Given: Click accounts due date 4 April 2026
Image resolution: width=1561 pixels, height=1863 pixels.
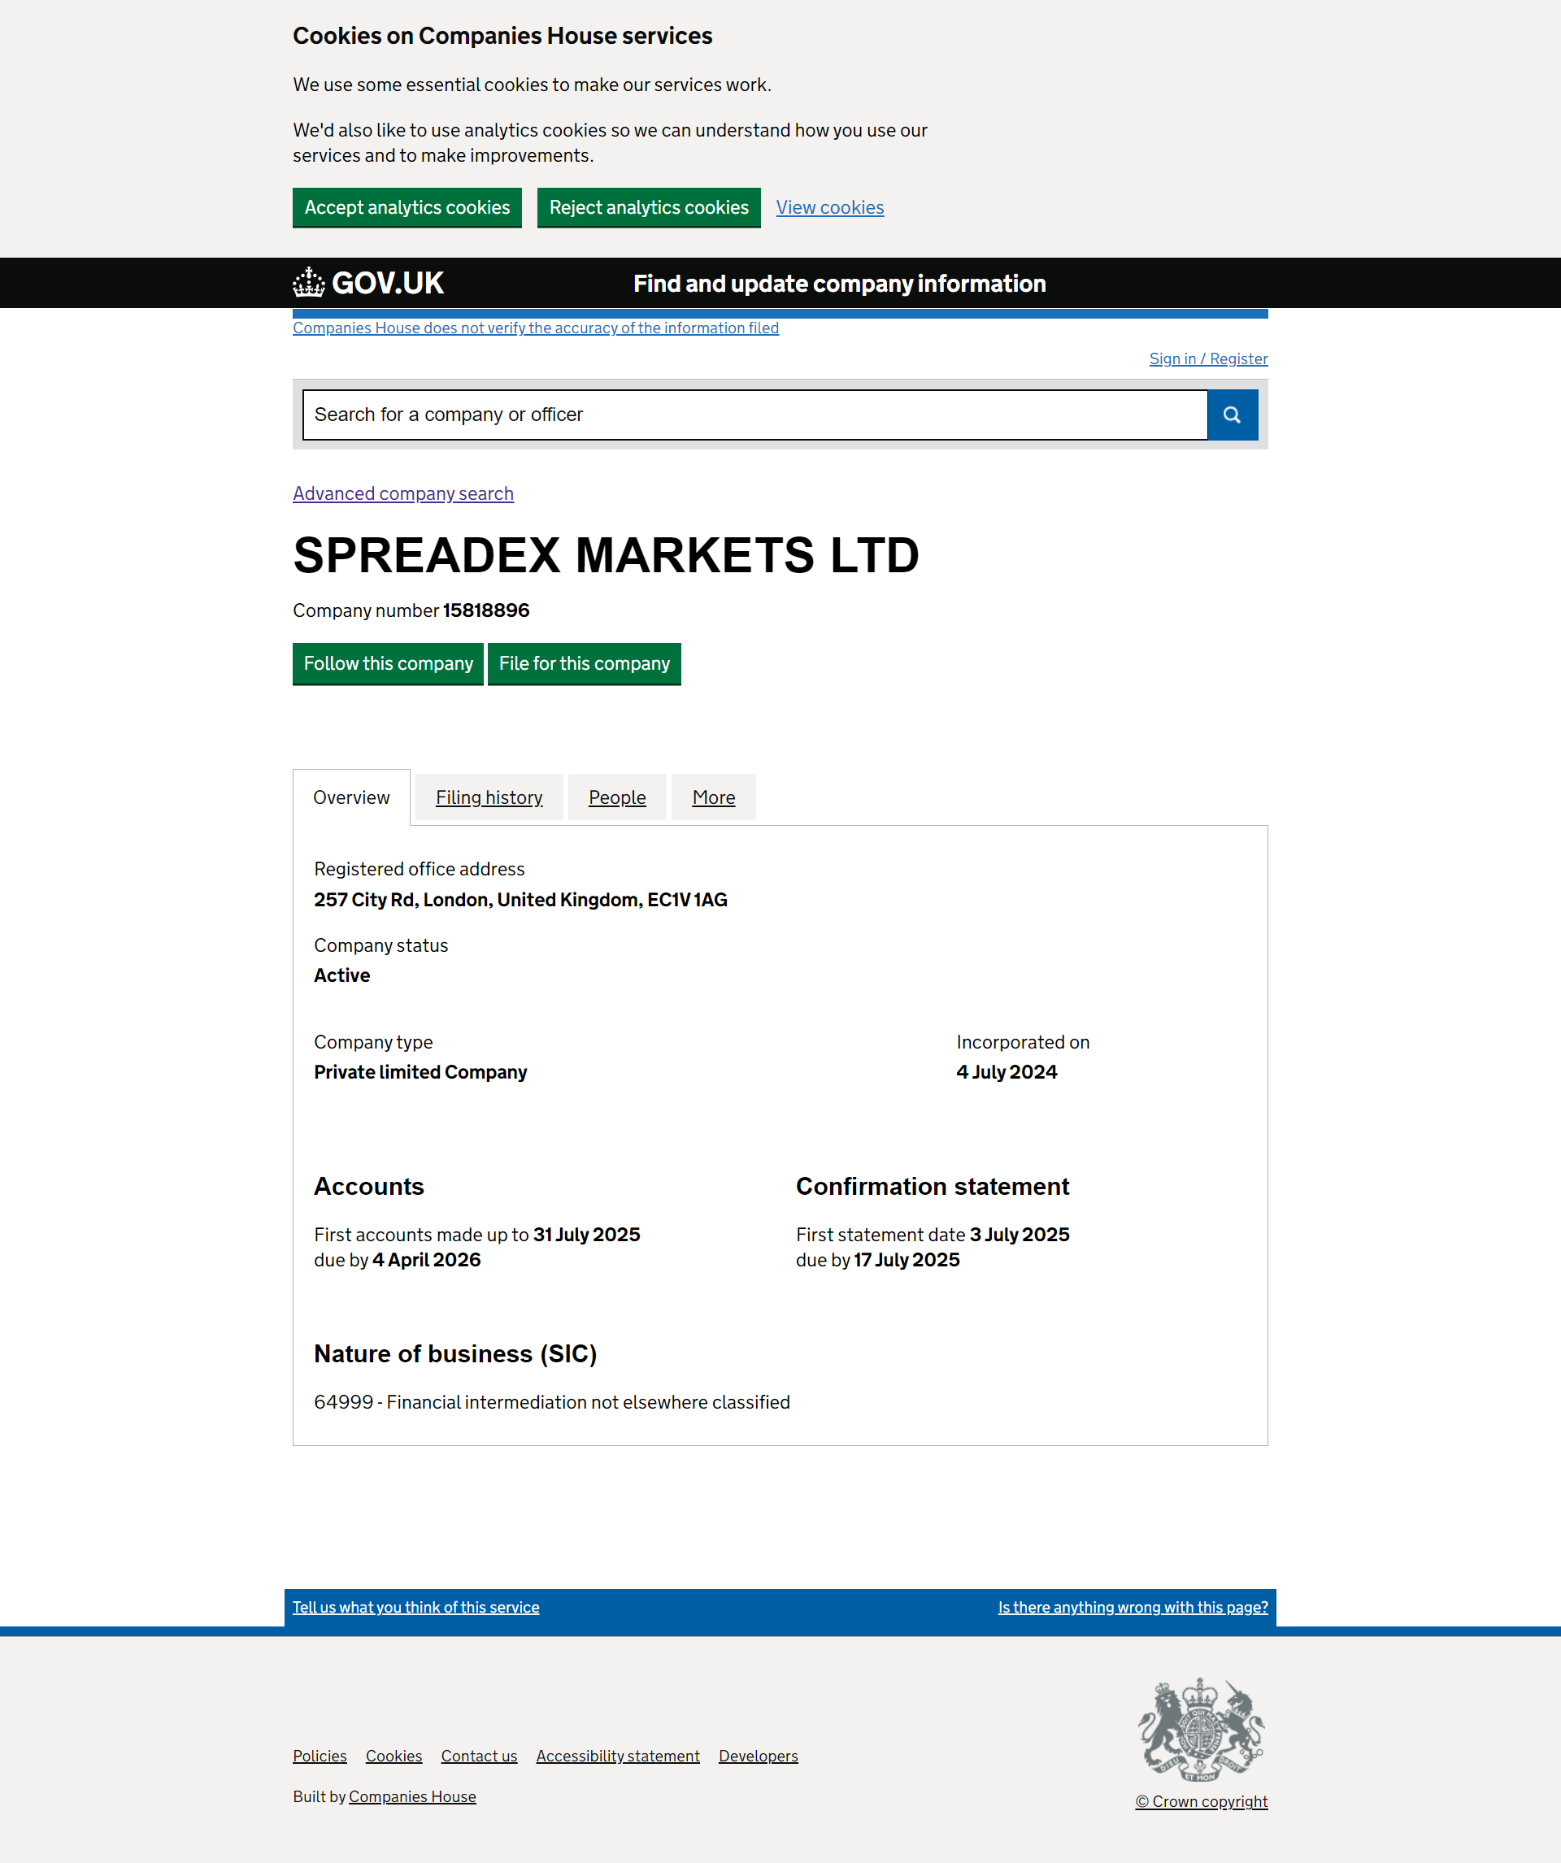Looking at the screenshot, I should 427,1260.
